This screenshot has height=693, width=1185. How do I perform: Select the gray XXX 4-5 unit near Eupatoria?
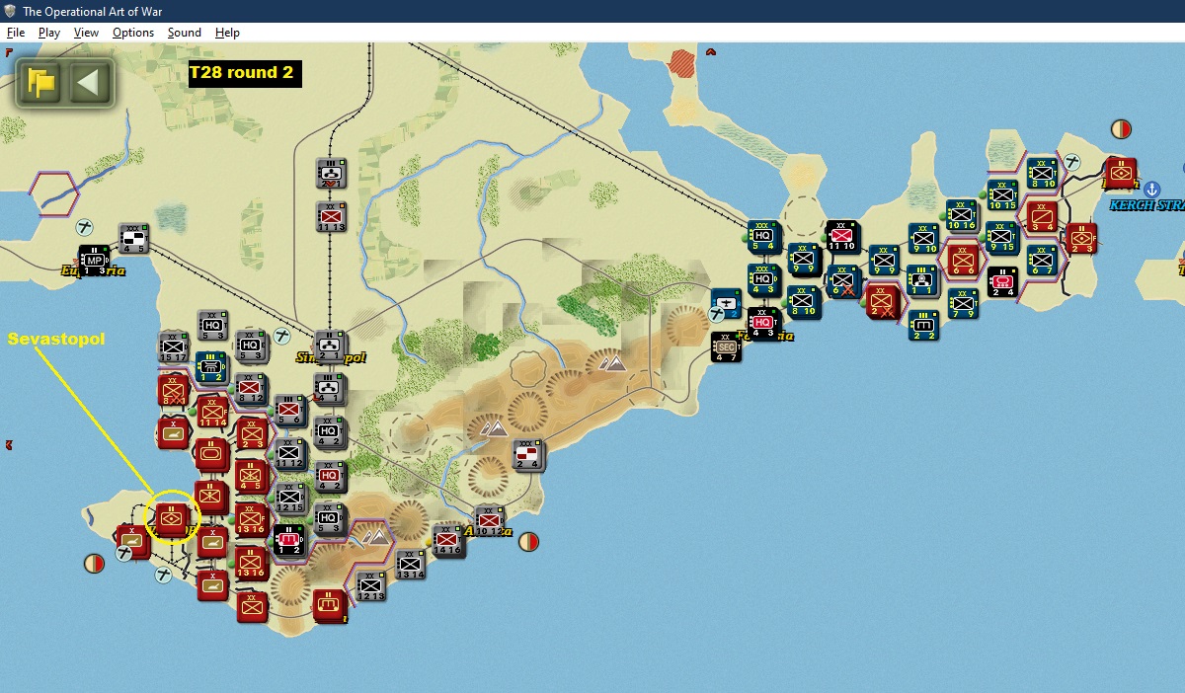point(133,239)
